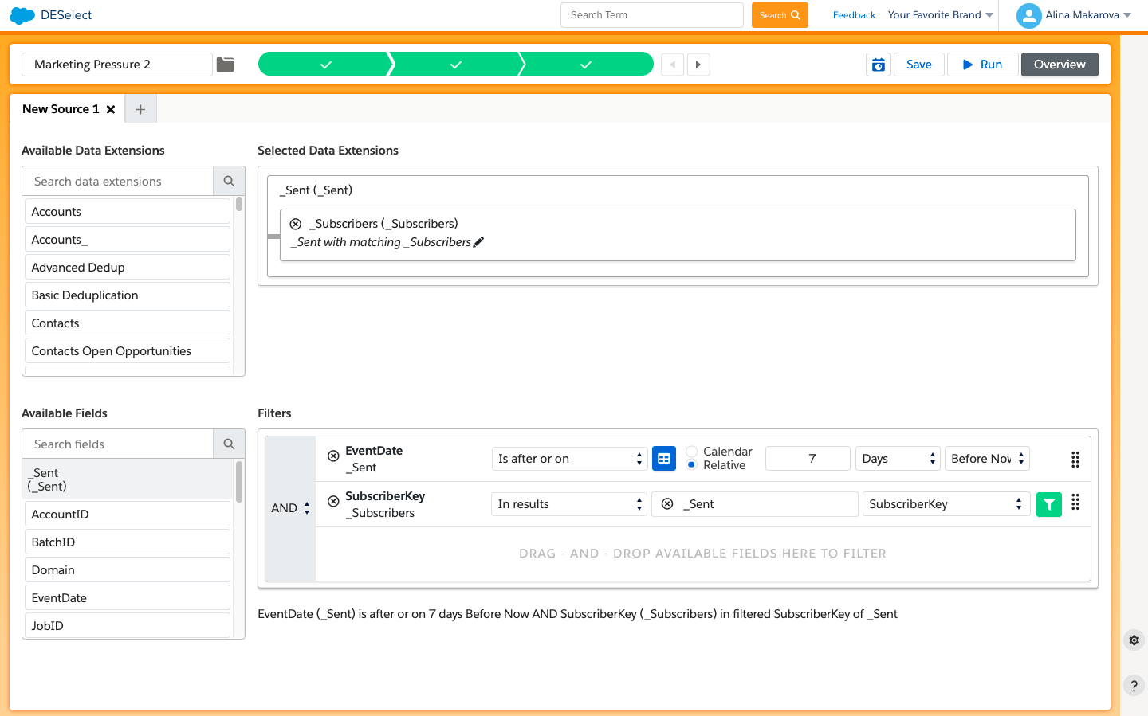
Task: Switch to the New Source 1 tab
Action: [61, 109]
